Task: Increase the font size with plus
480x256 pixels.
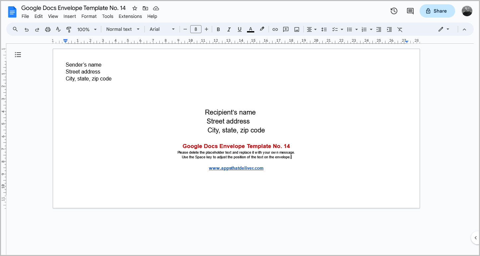Action: [x=206, y=29]
